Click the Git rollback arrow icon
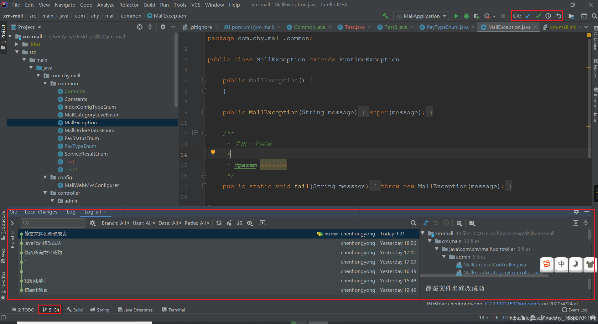The image size is (598, 324). click(x=559, y=16)
